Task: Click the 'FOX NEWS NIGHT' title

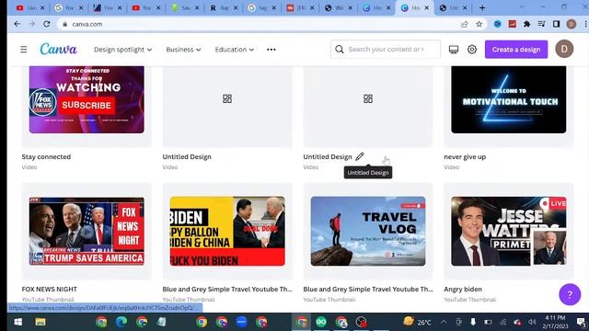Action: tap(49, 289)
